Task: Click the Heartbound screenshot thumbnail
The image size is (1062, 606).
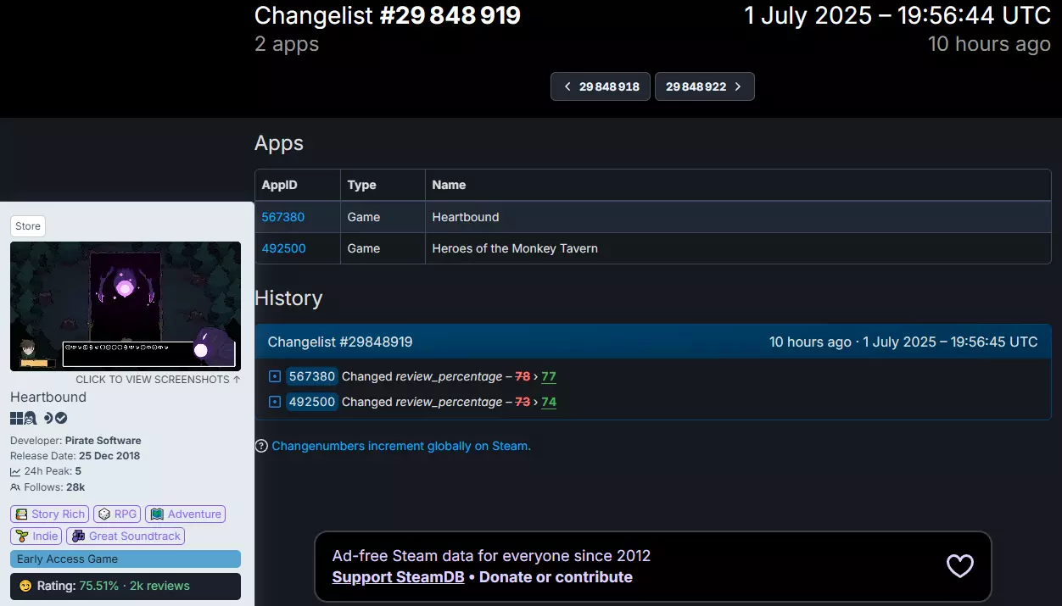Action: 126,307
